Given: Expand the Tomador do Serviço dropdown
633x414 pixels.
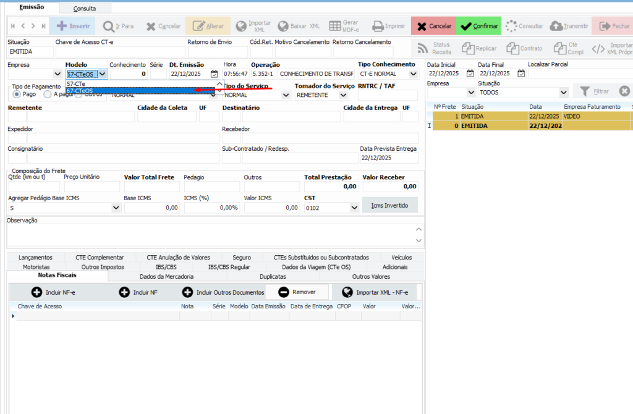Looking at the screenshot, I should click(350, 95).
